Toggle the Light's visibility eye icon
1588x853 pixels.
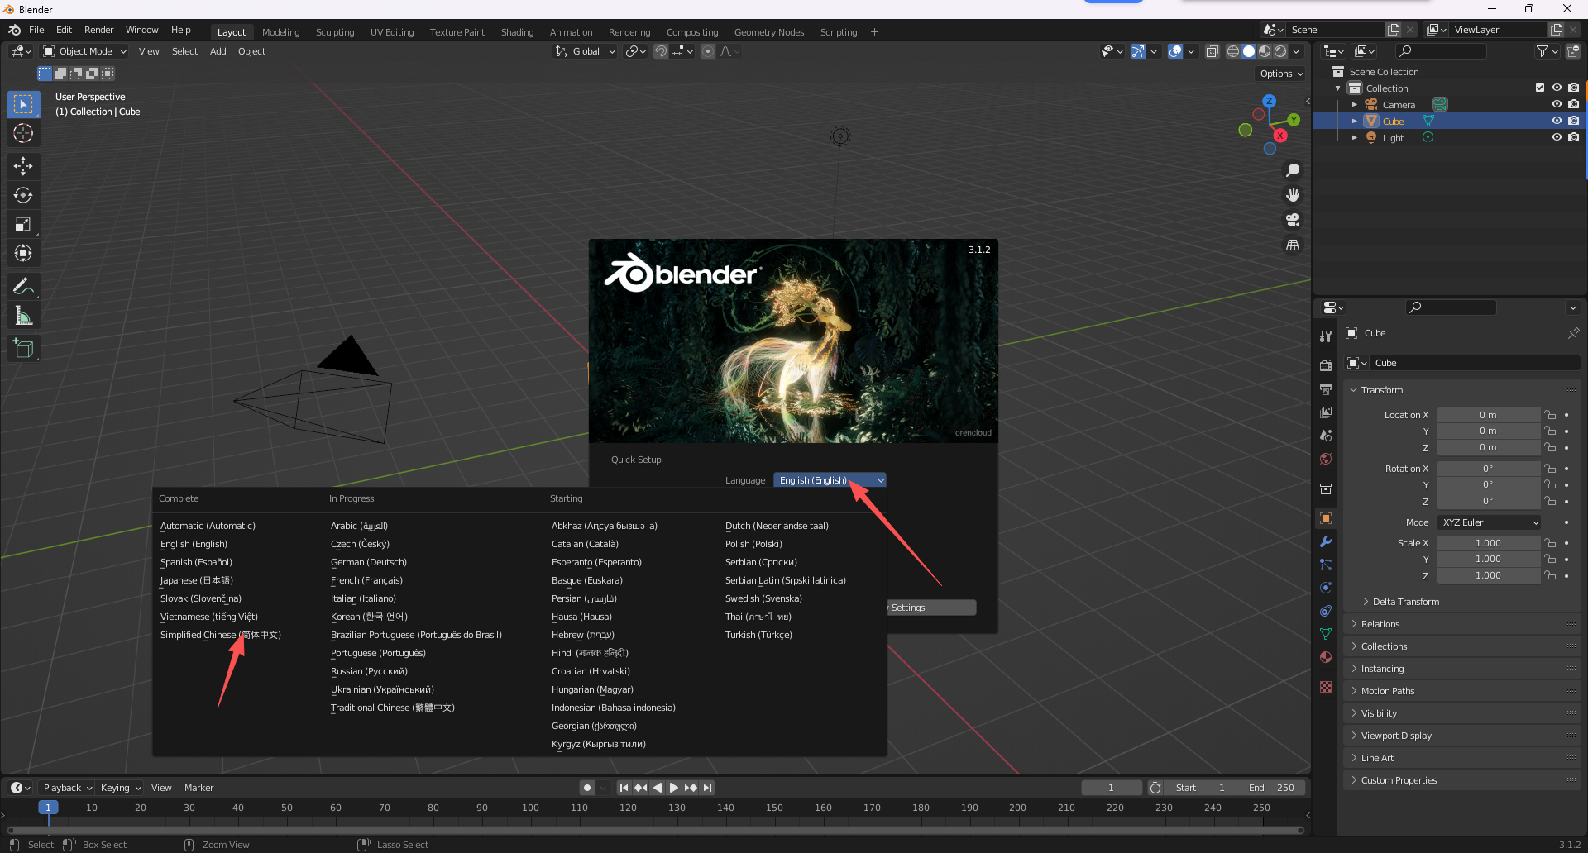point(1557,137)
